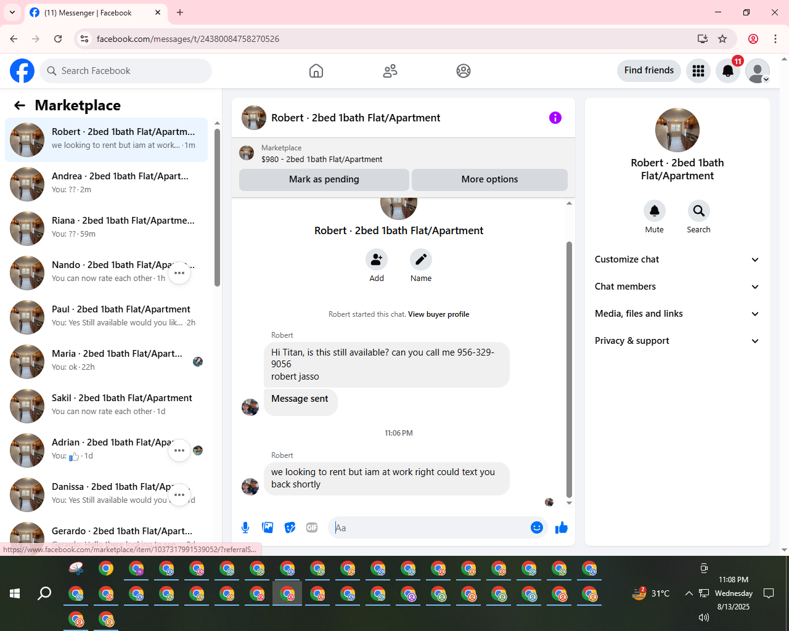Open the Paul 2bed 1bath conversation

click(107, 317)
